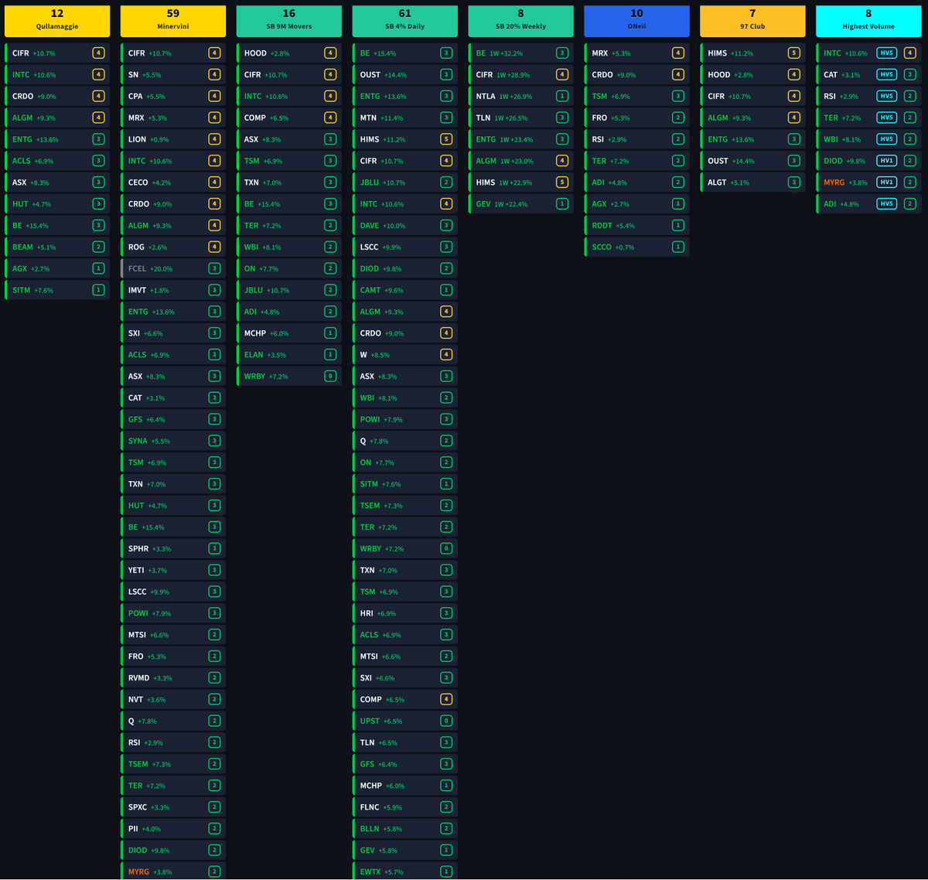Click CAMT +9.6% in SB 4% Daily
The image size is (928, 880).
405,290
